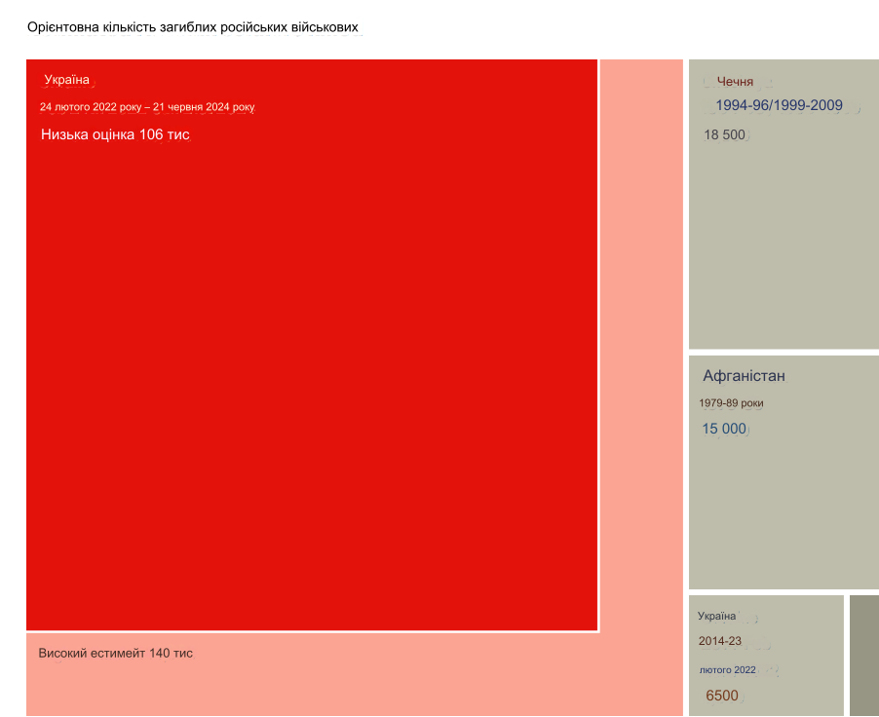The width and height of the screenshot is (879, 717).
Task: Click the 'лютого 2022' blue text
Action: click(727, 669)
